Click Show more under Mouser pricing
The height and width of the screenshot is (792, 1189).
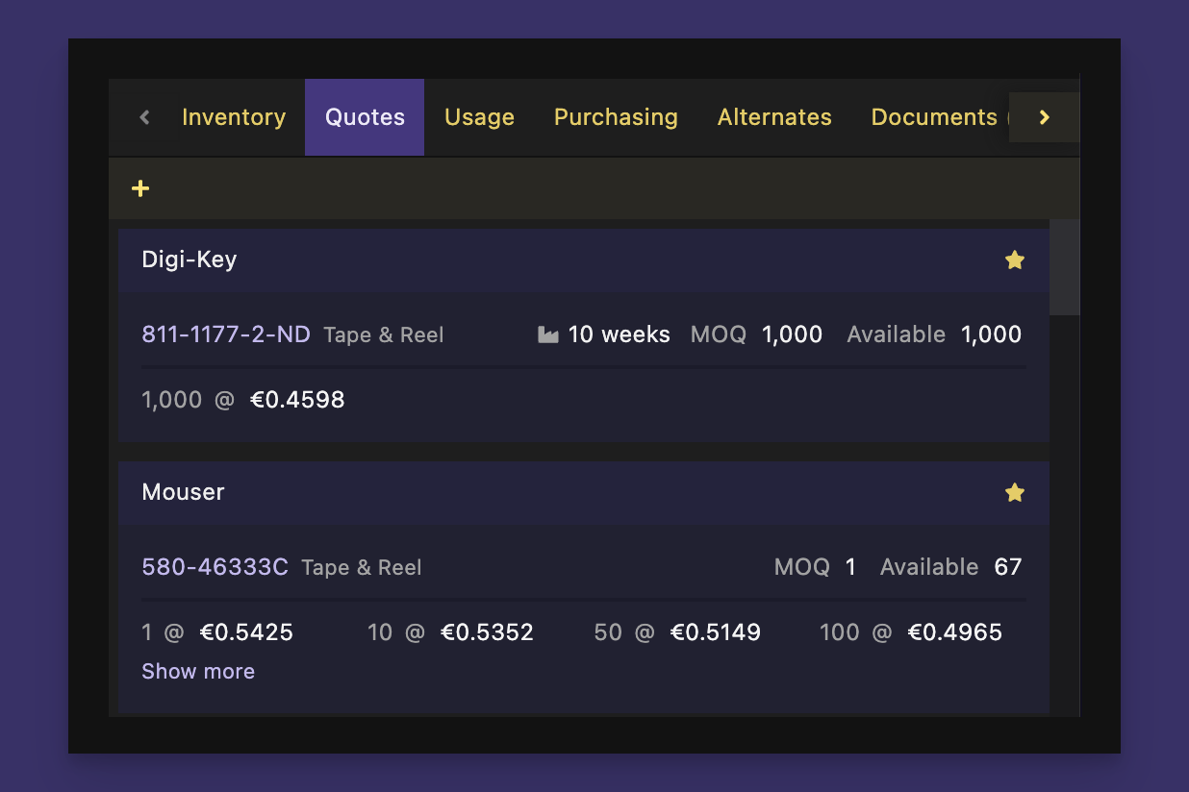[198, 671]
